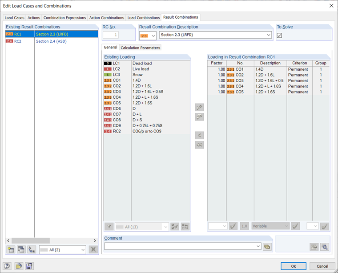Expand the All (13) loading filter dropdown
The width and height of the screenshot is (338, 273).
[141, 227]
